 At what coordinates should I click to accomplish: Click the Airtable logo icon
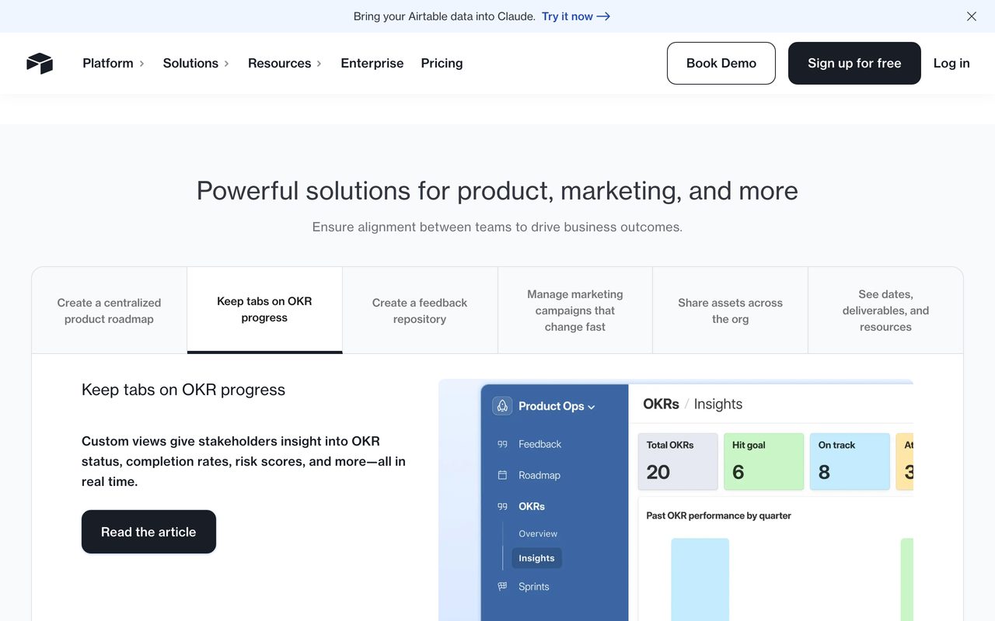pyautogui.click(x=40, y=64)
